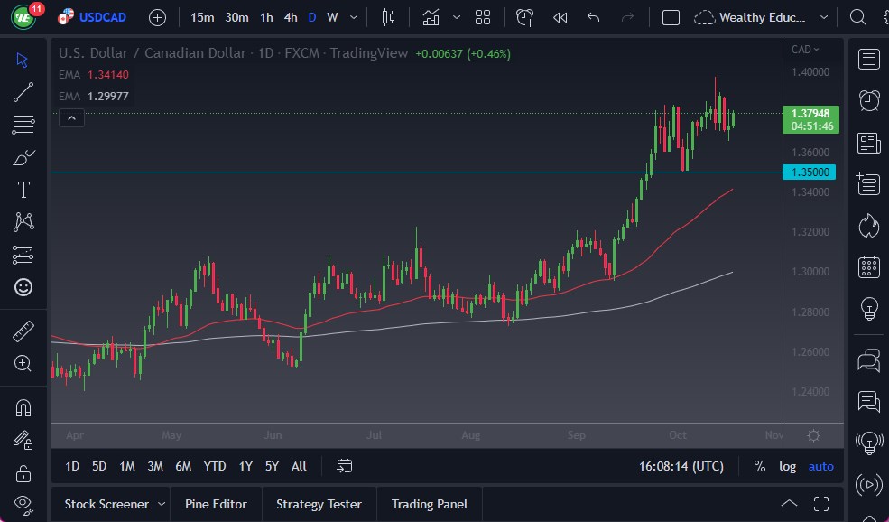Open the XABCD Pattern tool
This screenshot has width=889, height=522.
point(23,222)
